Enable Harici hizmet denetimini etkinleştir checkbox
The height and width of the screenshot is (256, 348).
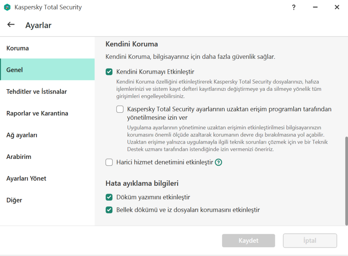tap(109, 162)
